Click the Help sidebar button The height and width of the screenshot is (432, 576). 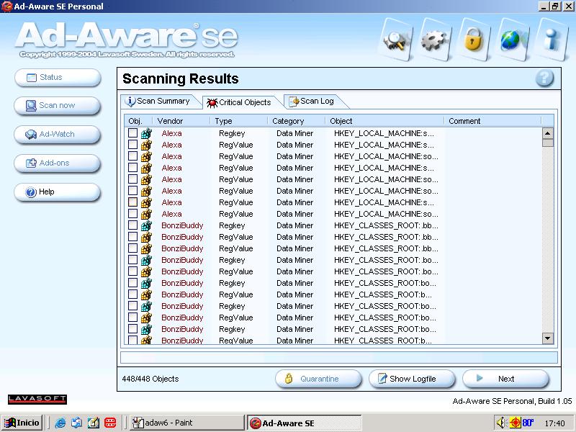58,192
